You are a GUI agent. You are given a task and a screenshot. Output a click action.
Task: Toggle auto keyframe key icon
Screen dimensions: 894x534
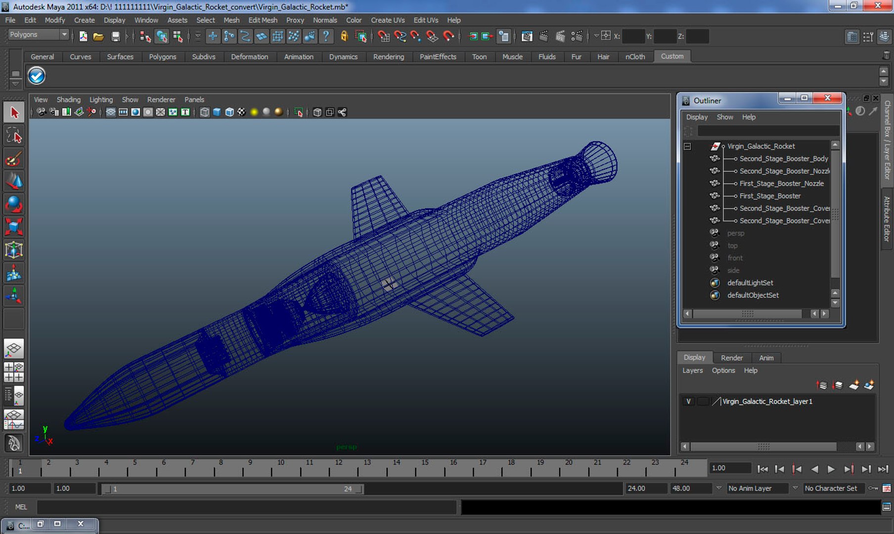874,488
